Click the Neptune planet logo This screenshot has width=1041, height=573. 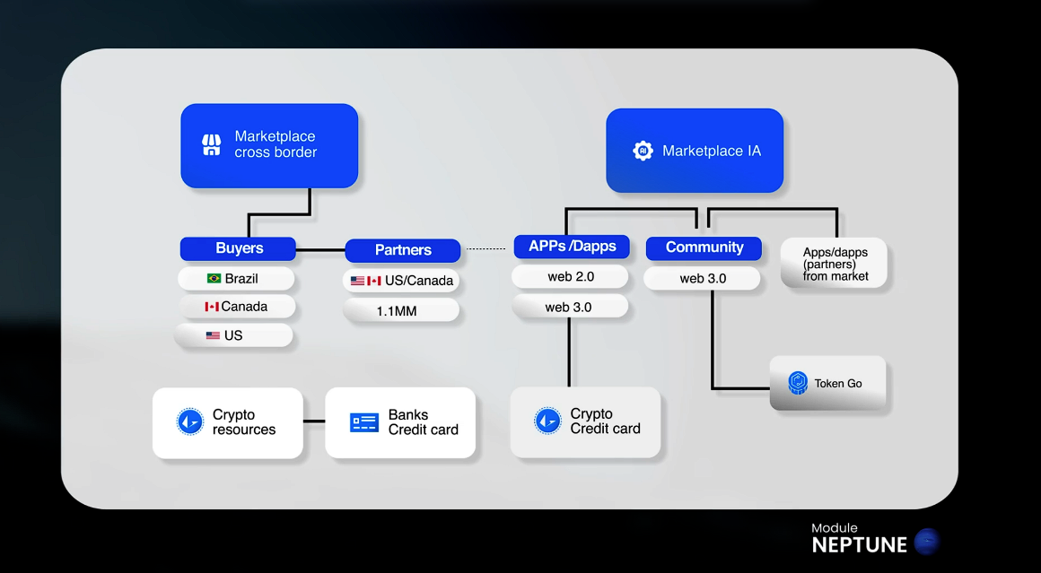(x=926, y=542)
